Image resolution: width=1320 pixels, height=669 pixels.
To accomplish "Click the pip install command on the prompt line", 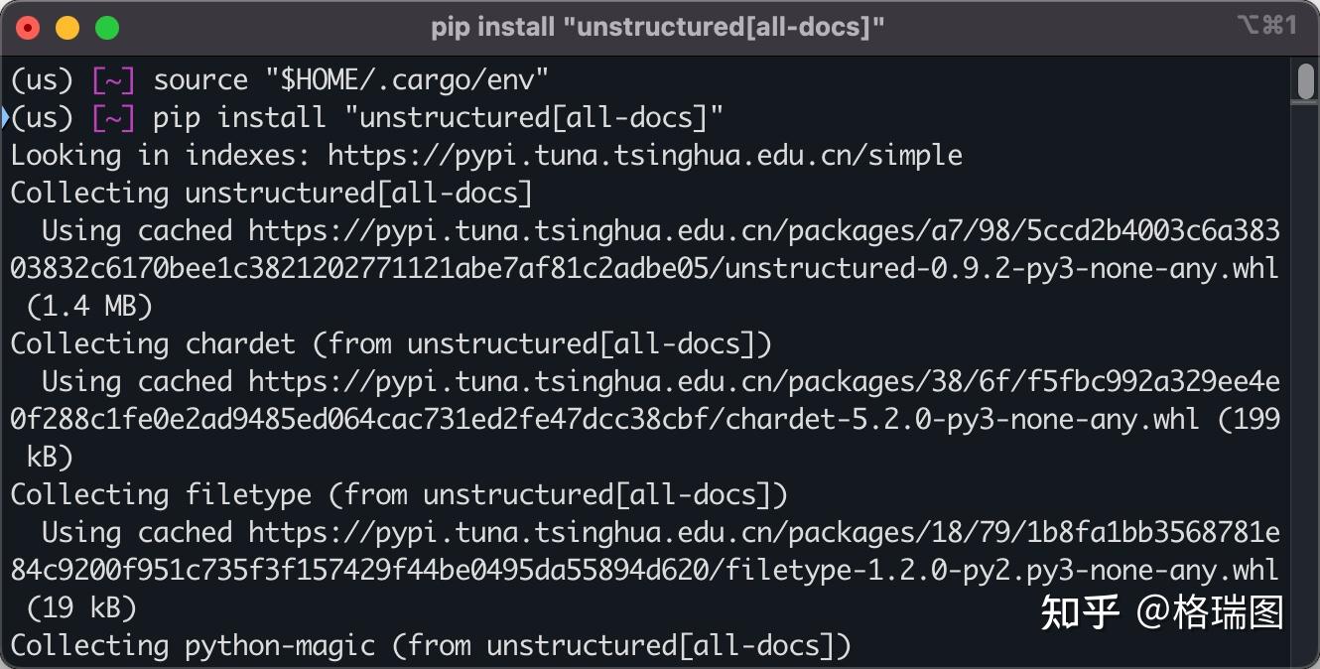I will point(438,118).
